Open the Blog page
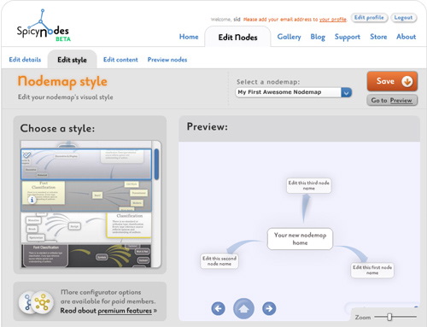This screenshot has width=427, height=327. [318, 37]
